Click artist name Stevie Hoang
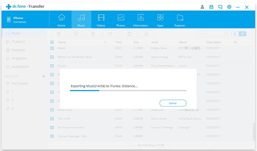The width and height of the screenshot is (257, 151). pos(159,57)
